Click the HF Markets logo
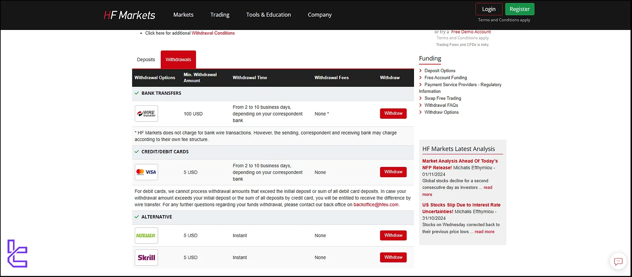The width and height of the screenshot is (632, 277). coord(129,15)
